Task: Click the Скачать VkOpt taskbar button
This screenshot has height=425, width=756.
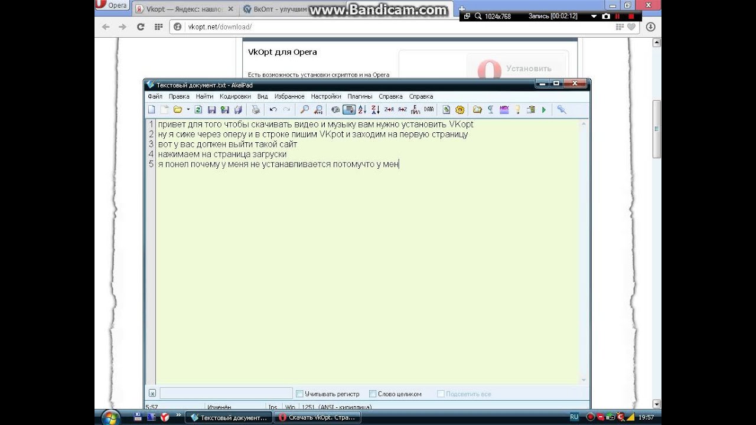Action: [318, 417]
